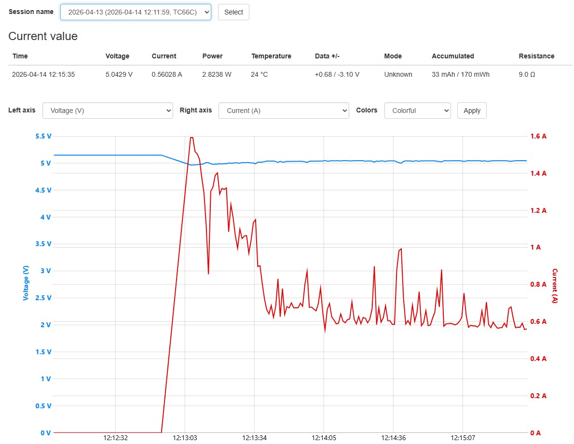
Task: Click the 2026-04-14 12:15:35 timestamp cell
Action: point(43,74)
